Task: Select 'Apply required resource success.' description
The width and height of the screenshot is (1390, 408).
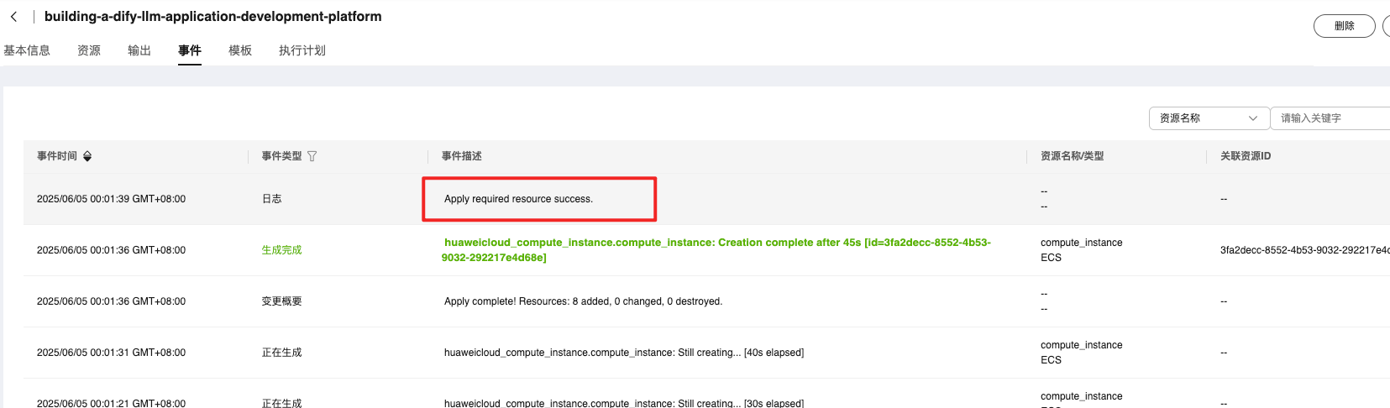Action: 518,199
